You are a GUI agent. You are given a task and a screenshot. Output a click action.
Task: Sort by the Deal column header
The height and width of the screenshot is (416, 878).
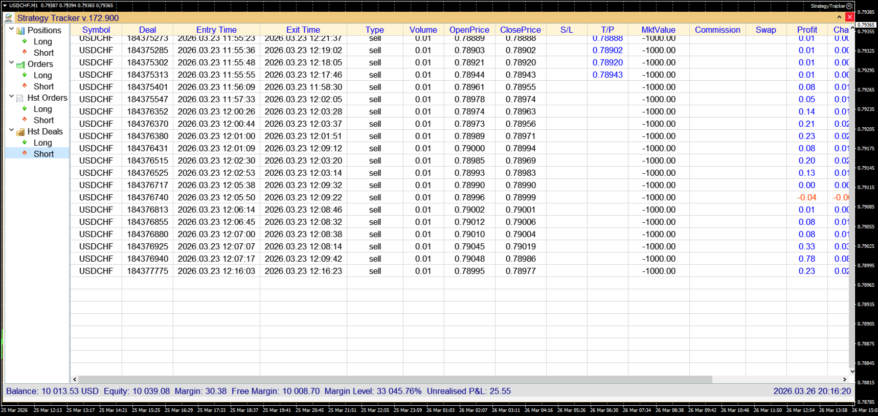(147, 30)
